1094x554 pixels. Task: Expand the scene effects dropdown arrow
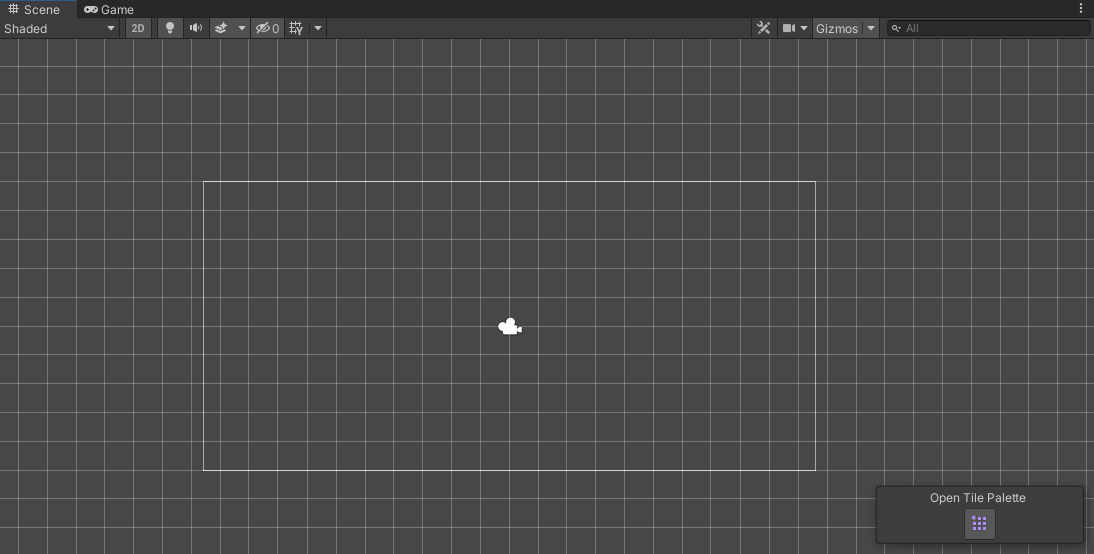242,28
